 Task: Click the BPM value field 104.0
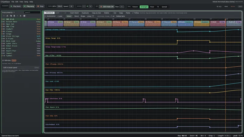(59, 6)
